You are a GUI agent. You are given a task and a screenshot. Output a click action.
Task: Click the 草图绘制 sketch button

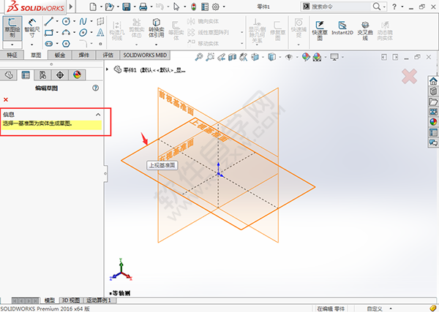coord(12,28)
